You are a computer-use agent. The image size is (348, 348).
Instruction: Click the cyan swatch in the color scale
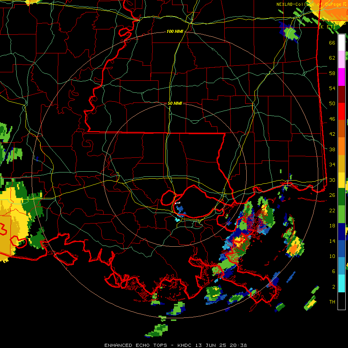coord(341,283)
